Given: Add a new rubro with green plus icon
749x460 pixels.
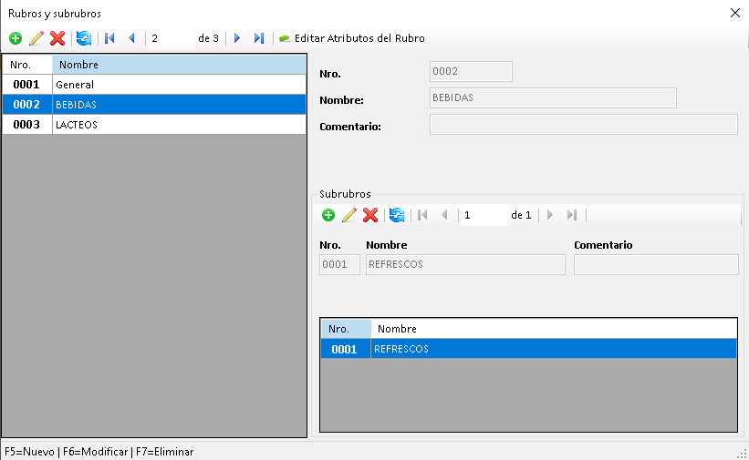Looking at the screenshot, I should pos(16,38).
